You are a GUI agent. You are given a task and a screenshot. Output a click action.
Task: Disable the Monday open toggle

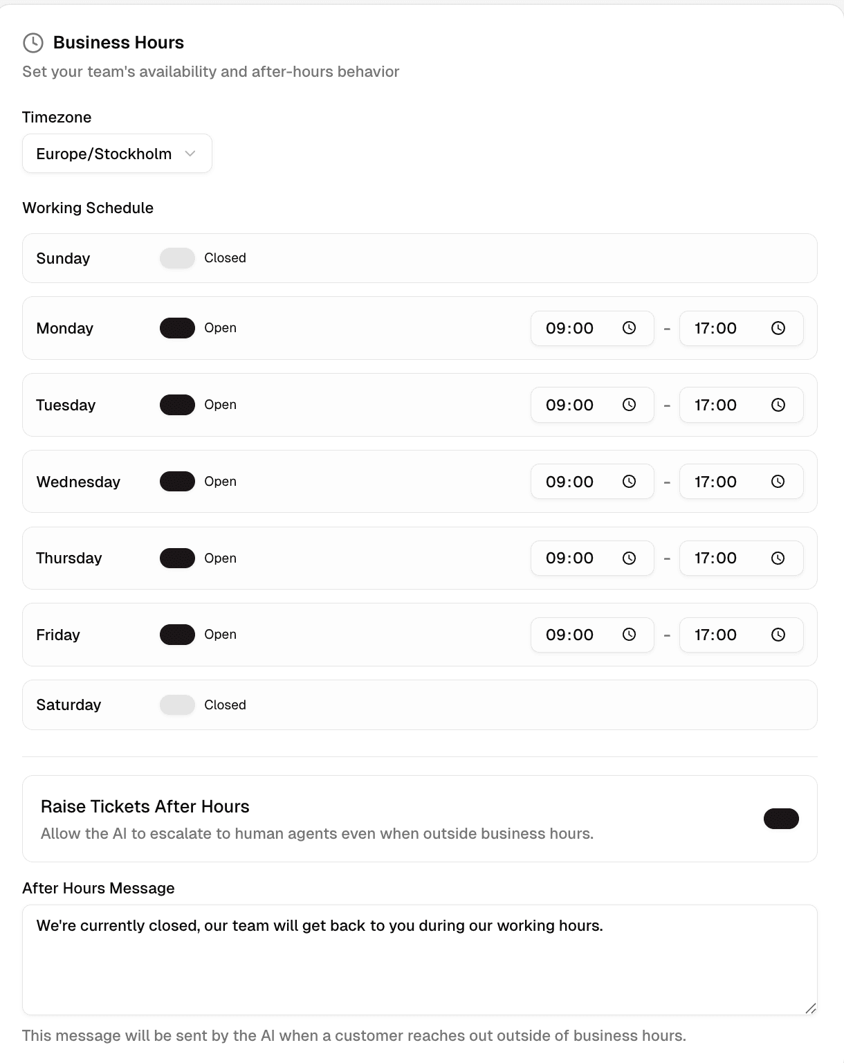177,328
